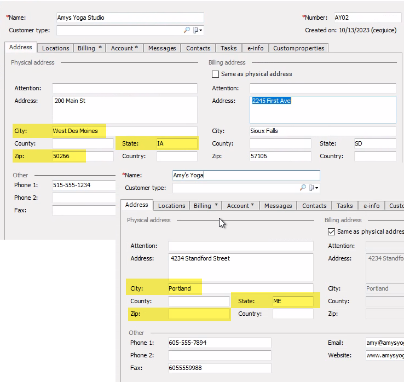Click the empty highlighted Zip field in Amy's Yoga
The height and width of the screenshot is (382, 404).
tap(199, 314)
